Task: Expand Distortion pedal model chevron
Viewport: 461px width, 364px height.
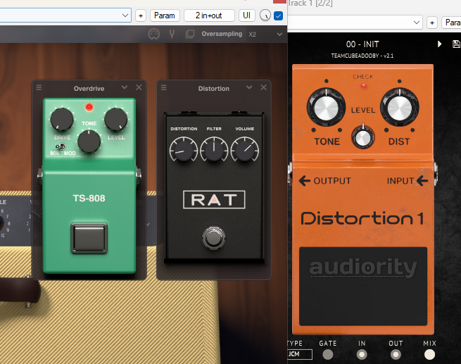Action: [x=249, y=87]
